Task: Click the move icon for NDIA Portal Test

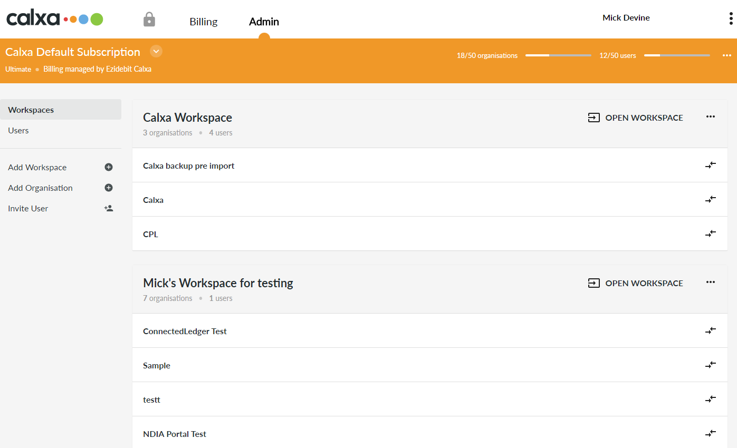Action: 711,433
